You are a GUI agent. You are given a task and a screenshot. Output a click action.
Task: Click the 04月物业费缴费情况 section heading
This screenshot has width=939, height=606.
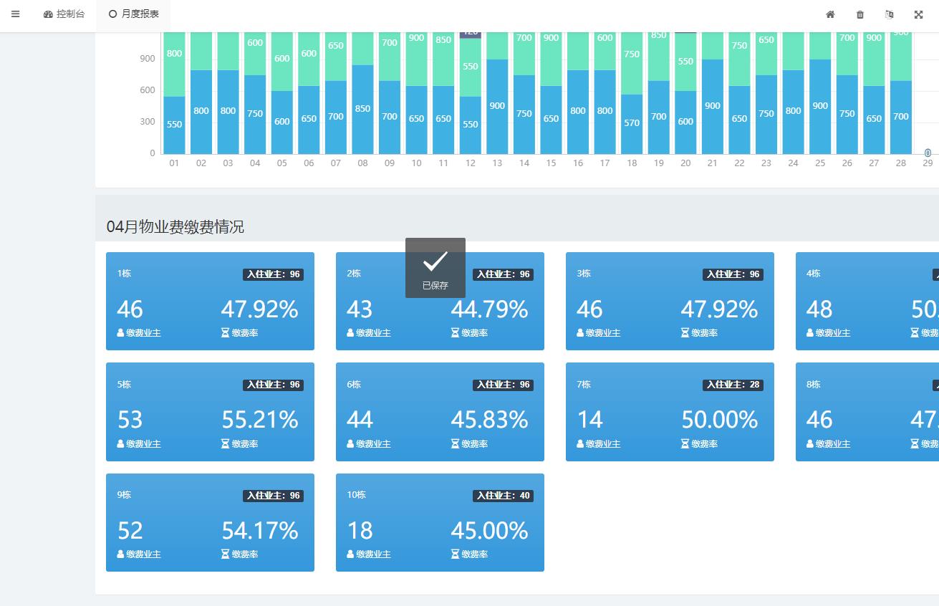click(x=175, y=227)
